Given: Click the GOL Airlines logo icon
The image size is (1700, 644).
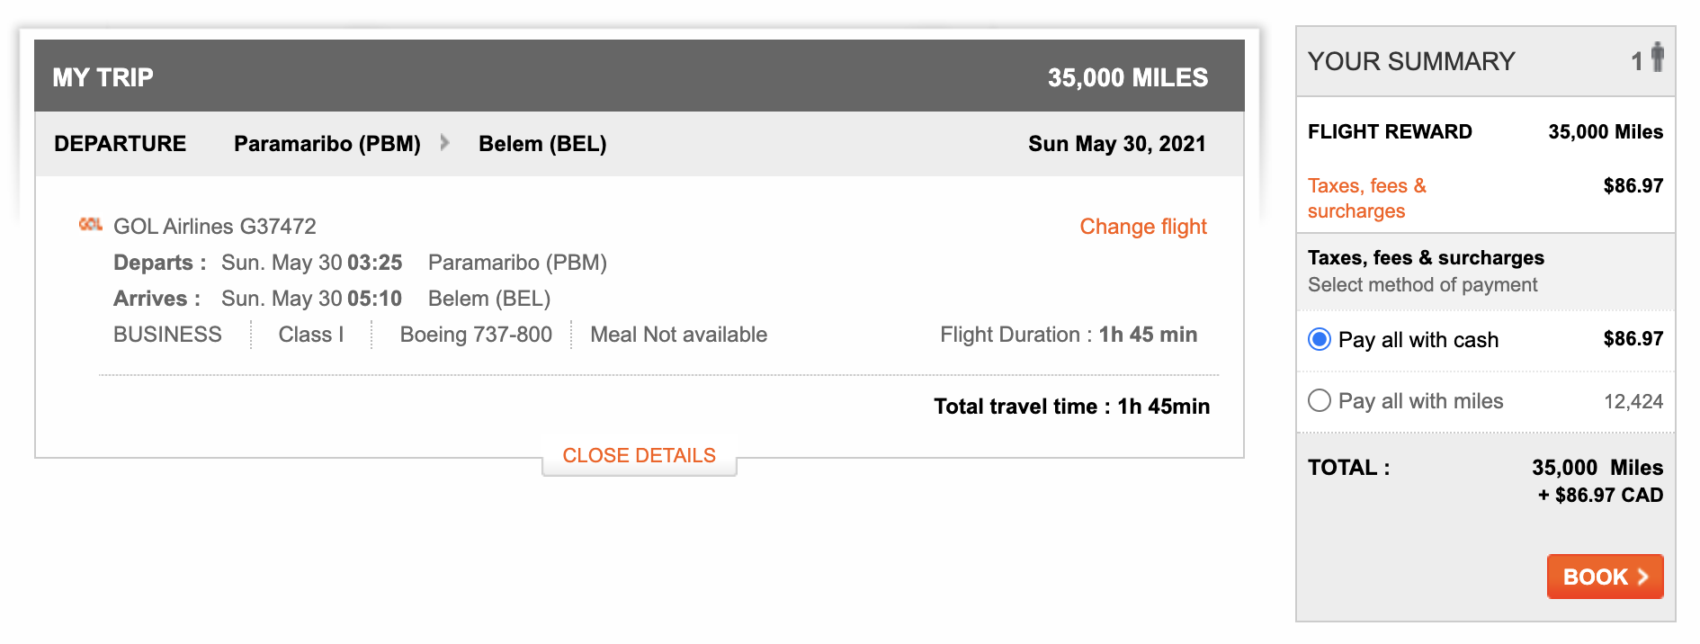Looking at the screenshot, I should pyautogui.click(x=90, y=225).
